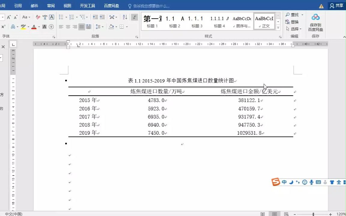346x216 pixels.
Task: Toggle show/hide paragraph marks
Action: [134, 18]
